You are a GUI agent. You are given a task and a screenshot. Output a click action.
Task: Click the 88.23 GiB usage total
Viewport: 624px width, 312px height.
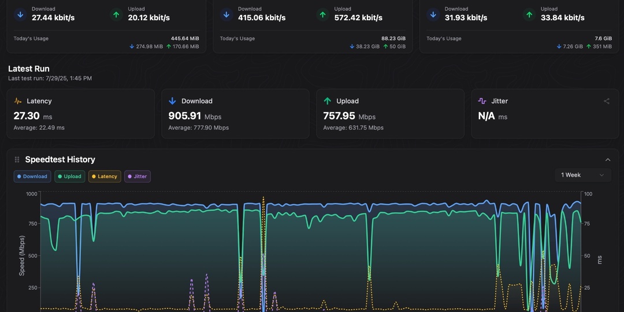[393, 39]
